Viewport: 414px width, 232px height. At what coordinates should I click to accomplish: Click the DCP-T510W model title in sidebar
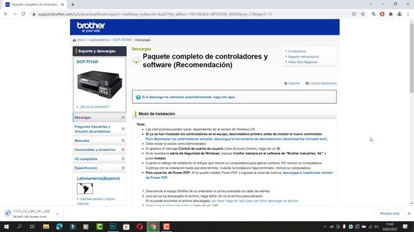tap(87, 62)
